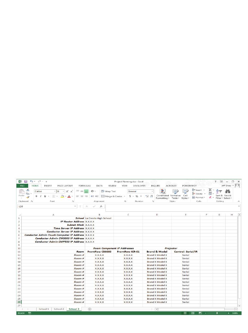The height and width of the screenshot is (333, 248).
Task: Open Excel Help question mark
Action: tap(215, 181)
